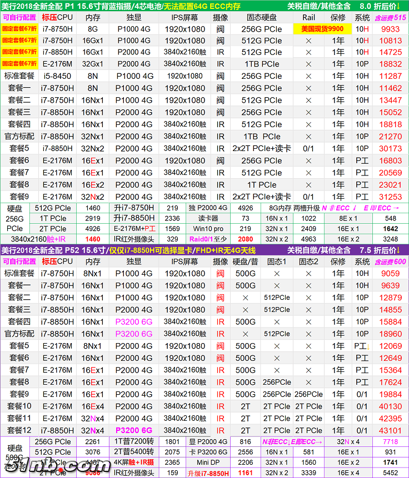This screenshot has height=478, width=409.
Task: Click the 含运费600 header cell
Action: coord(390,261)
